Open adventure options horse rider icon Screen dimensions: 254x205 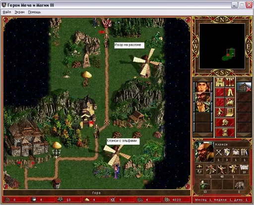coord(220,113)
